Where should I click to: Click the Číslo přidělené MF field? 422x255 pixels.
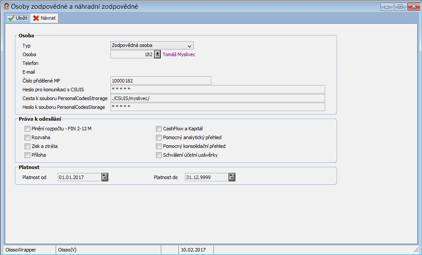(160, 81)
